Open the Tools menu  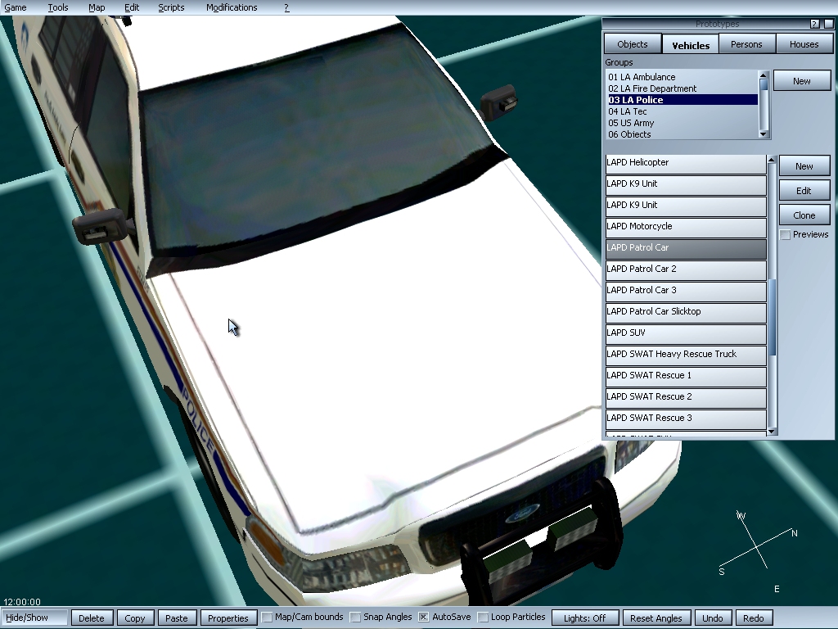(x=58, y=7)
